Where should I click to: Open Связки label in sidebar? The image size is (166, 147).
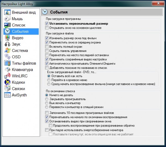click(x=19, y=89)
